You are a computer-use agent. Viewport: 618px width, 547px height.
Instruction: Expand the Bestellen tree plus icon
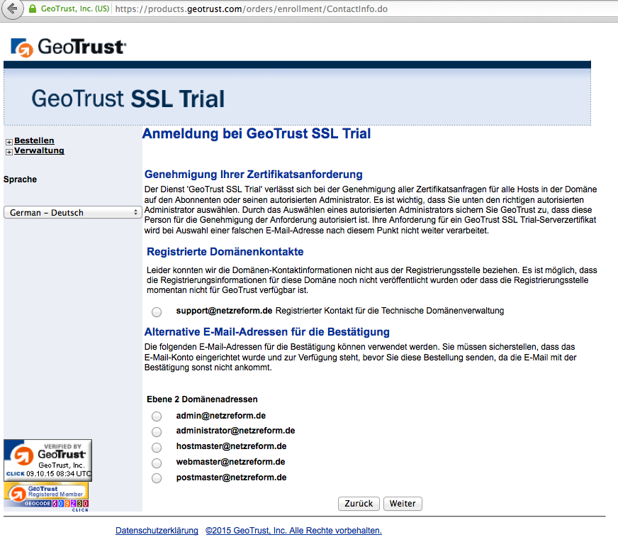pos(9,142)
